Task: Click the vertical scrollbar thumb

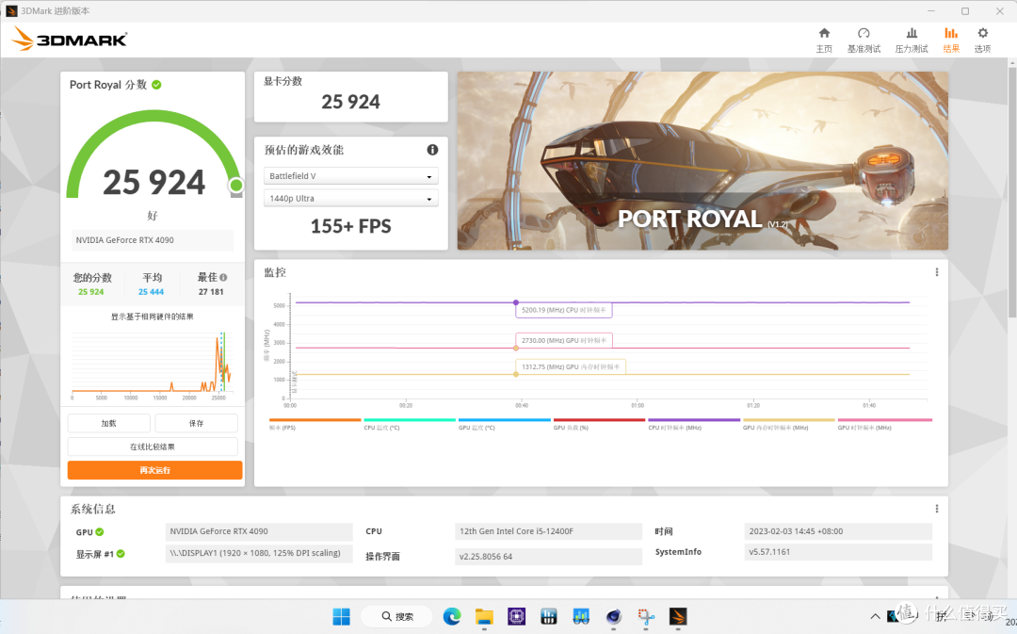Action: (1011, 191)
